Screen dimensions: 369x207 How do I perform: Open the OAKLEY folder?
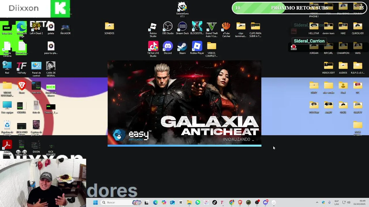[x=358, y=107]
